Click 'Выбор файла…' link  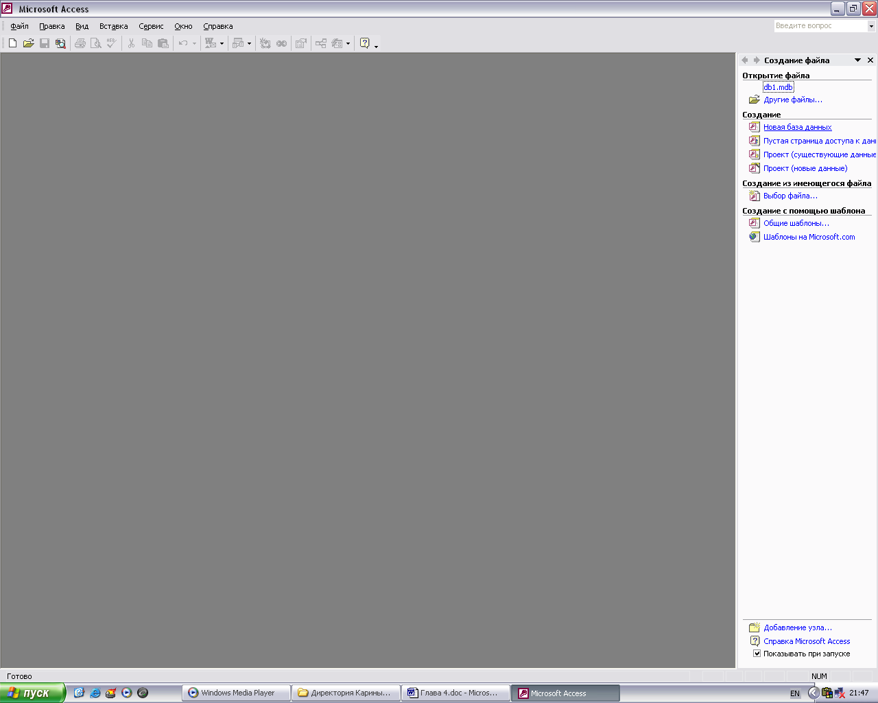pyautogui.click(x=790, y=196)
